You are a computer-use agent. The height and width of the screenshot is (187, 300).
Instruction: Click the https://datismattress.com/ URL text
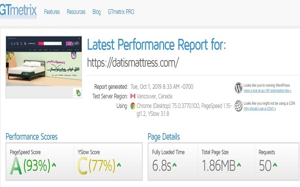click(133, 62)
